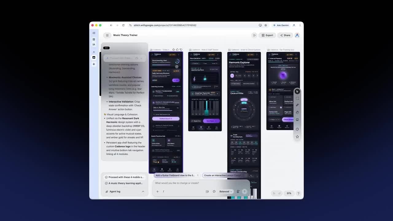This screenshot has width=393, height=221.
Task: Click the 'What would you like to change' field
Action: click(201, 183)
